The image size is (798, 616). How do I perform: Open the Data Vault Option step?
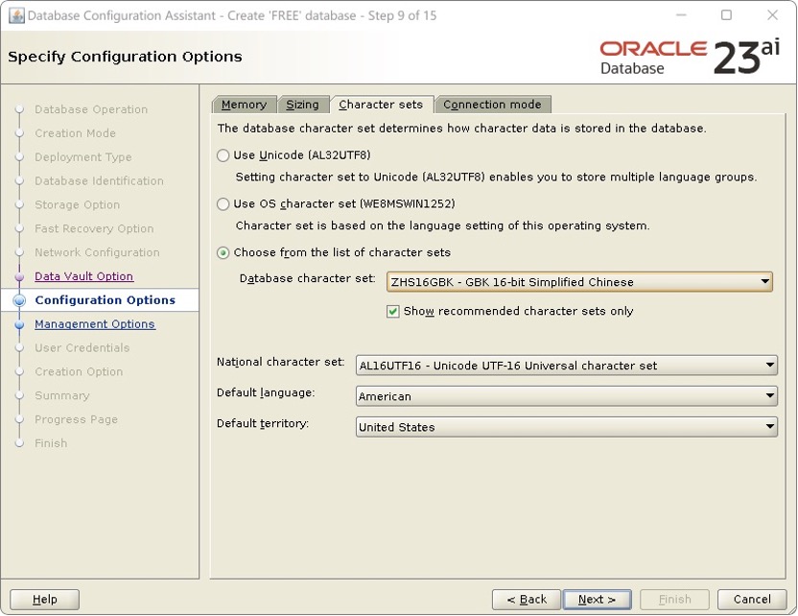83,276
